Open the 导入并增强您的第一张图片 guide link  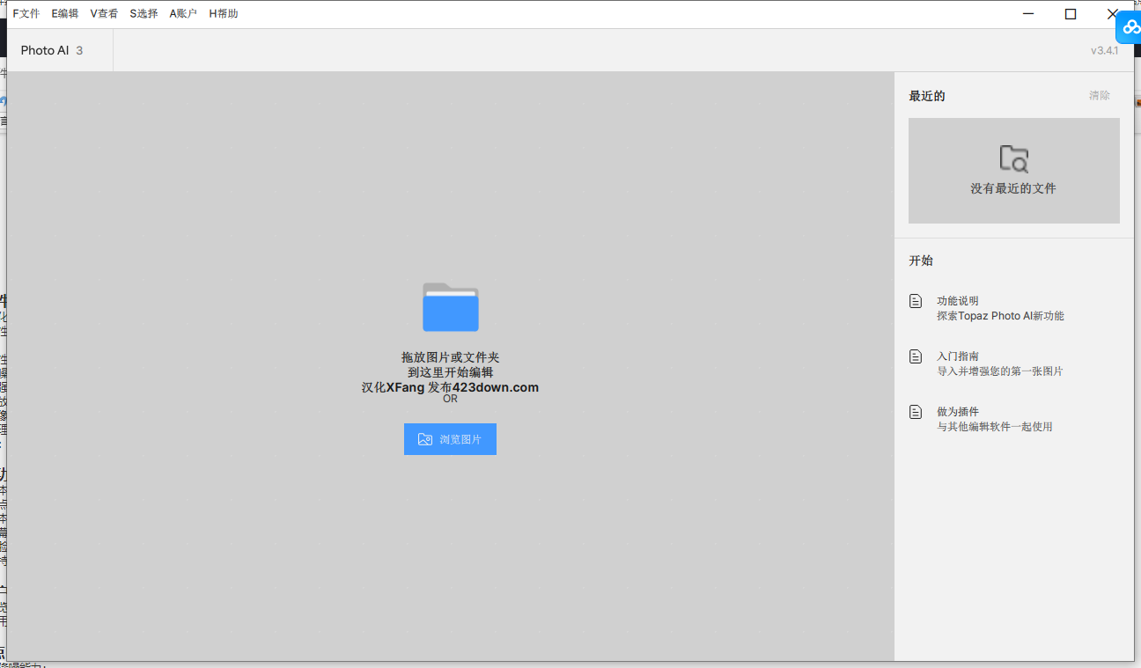[x=999, y=371]
